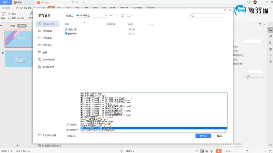273x153 pixels.
Task: Select slide 1 thumbnail
Action: click(19, 39)
